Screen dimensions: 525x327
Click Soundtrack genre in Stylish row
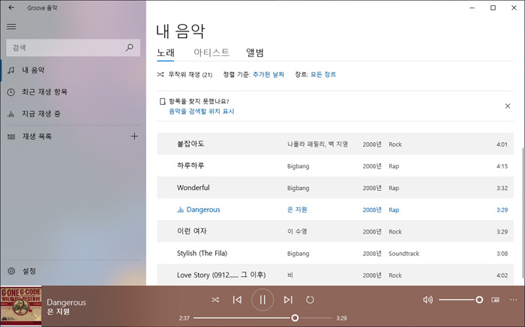403,254
